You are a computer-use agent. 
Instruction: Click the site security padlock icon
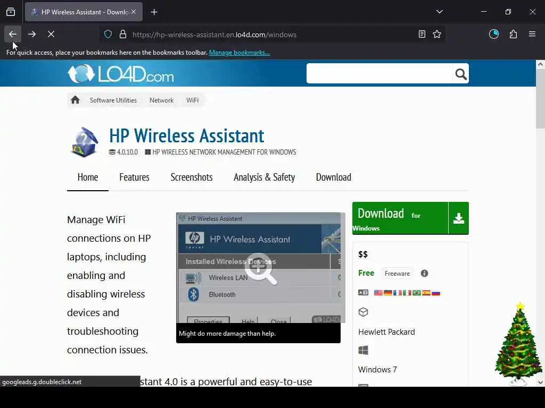(x=123, y=35)
